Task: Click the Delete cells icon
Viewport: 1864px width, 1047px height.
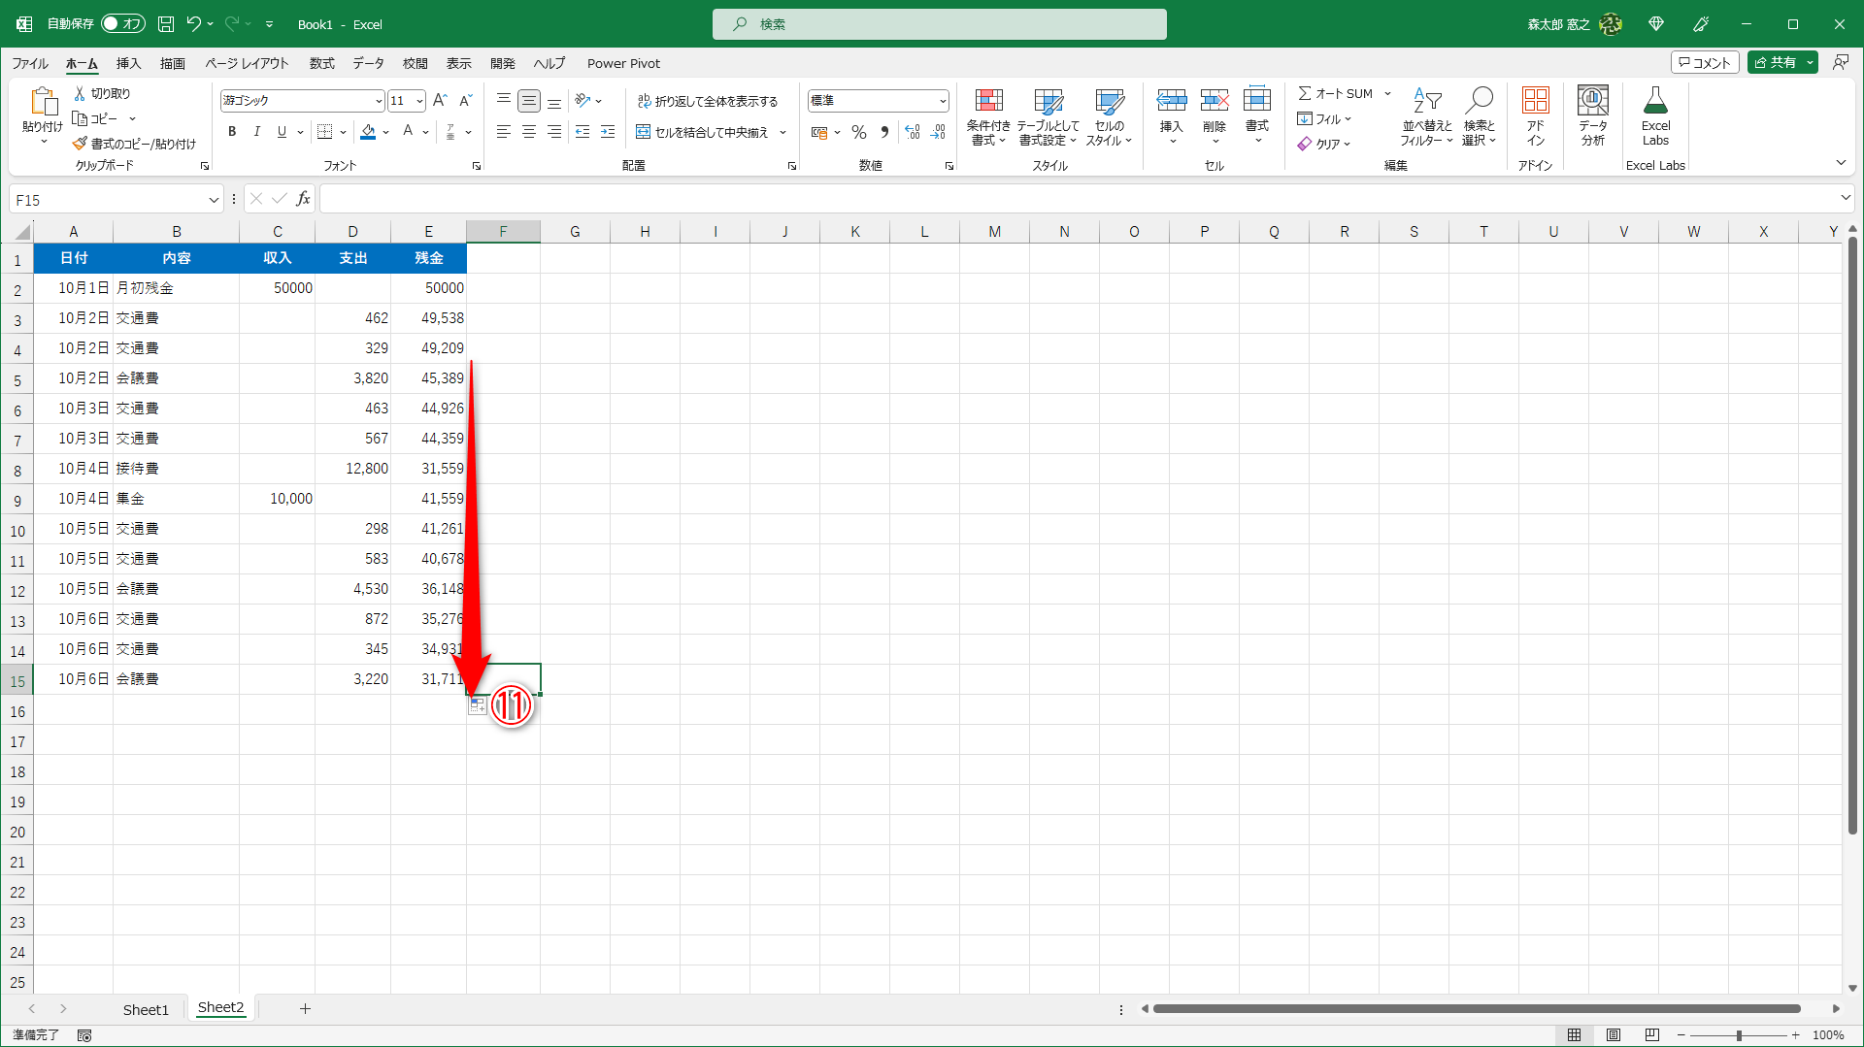Action: click(x=1215, y=100)
